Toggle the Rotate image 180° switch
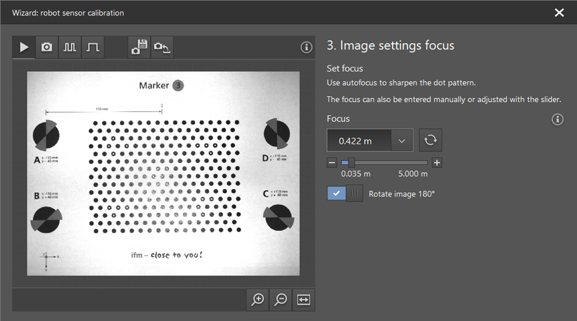The image size is (577, 321). tap(344, 194)
